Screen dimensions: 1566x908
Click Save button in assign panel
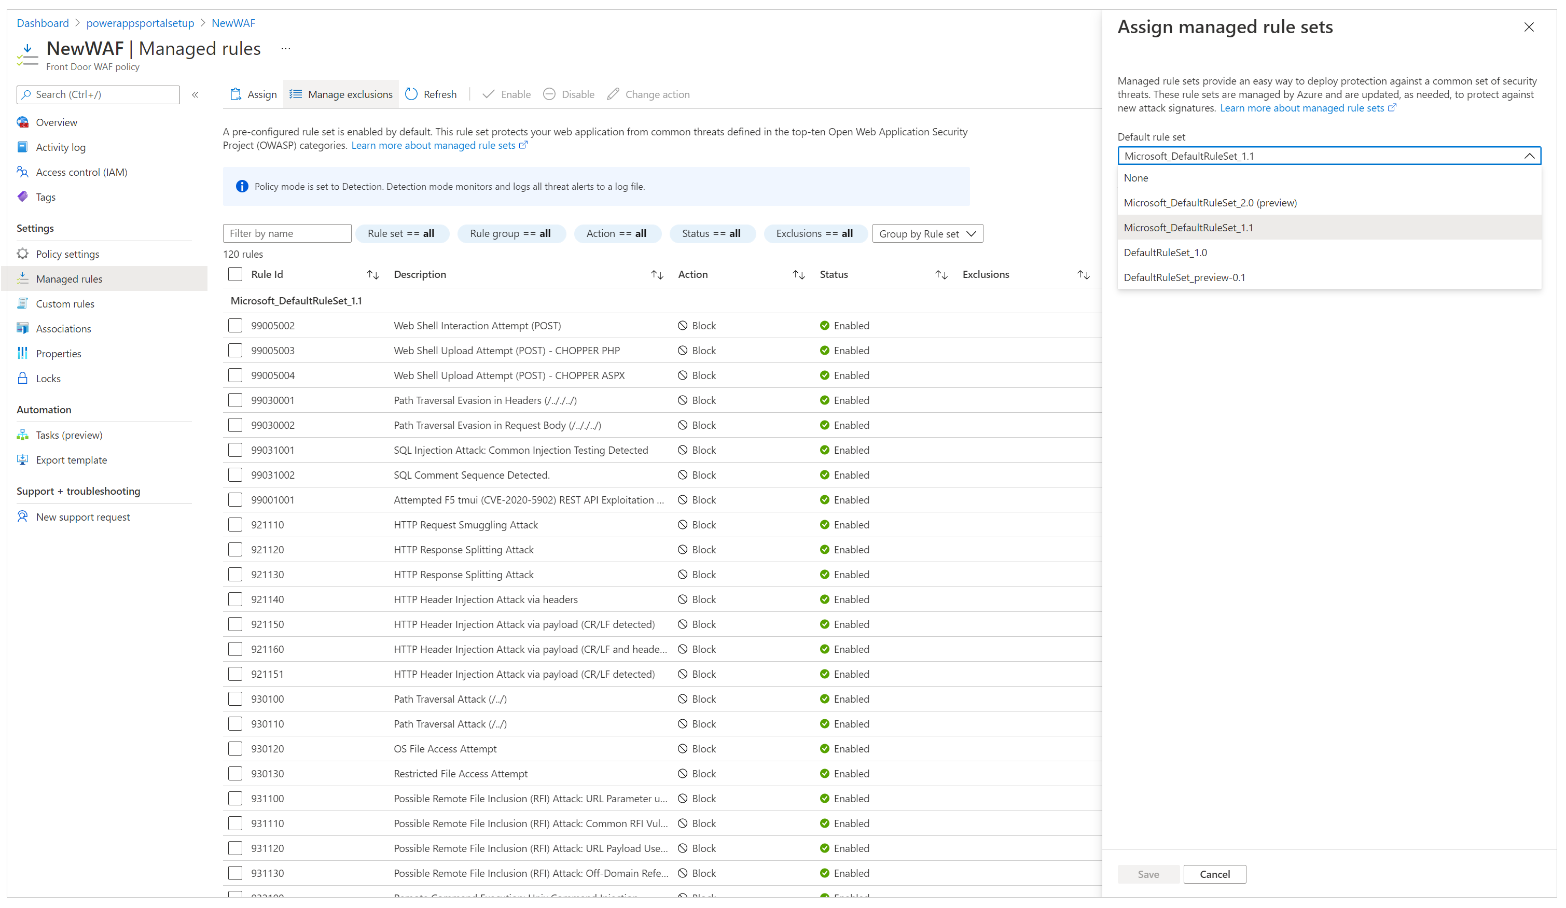coord(1148,873)
